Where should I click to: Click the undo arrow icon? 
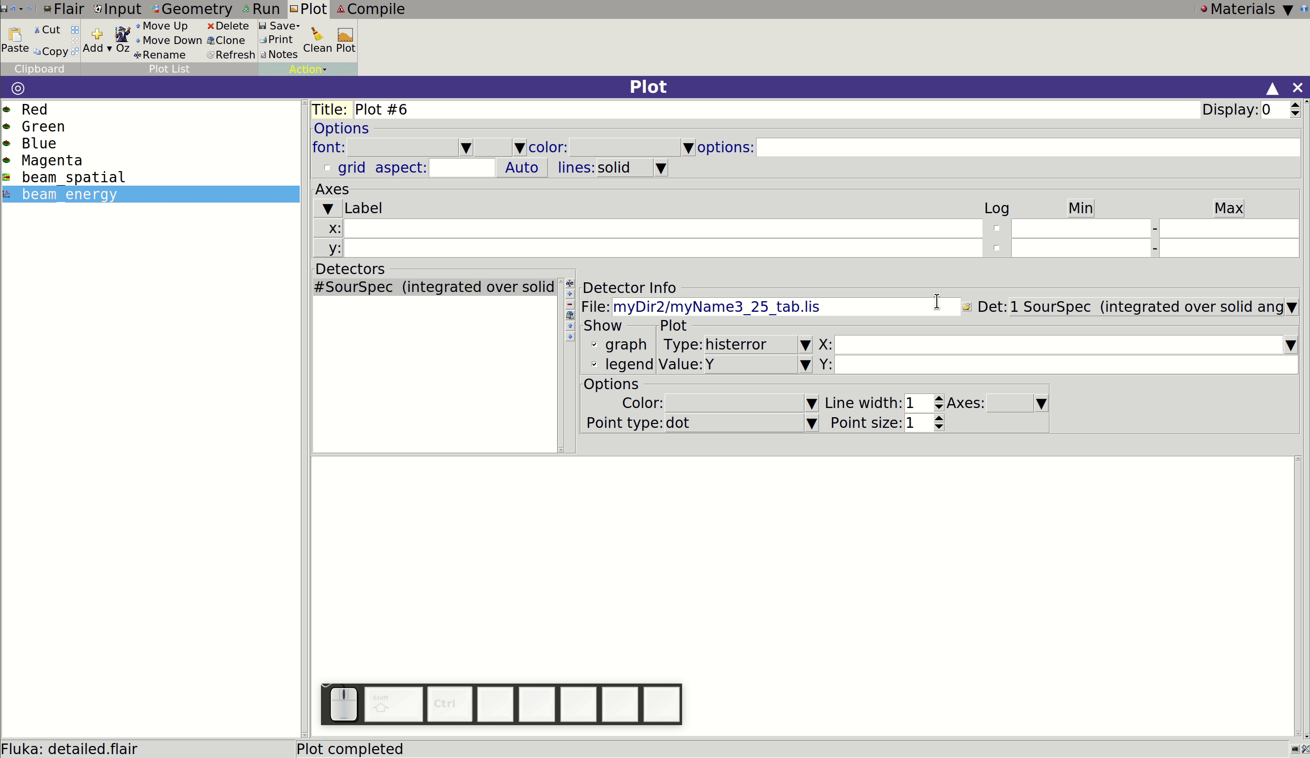[x=13, y=9]
